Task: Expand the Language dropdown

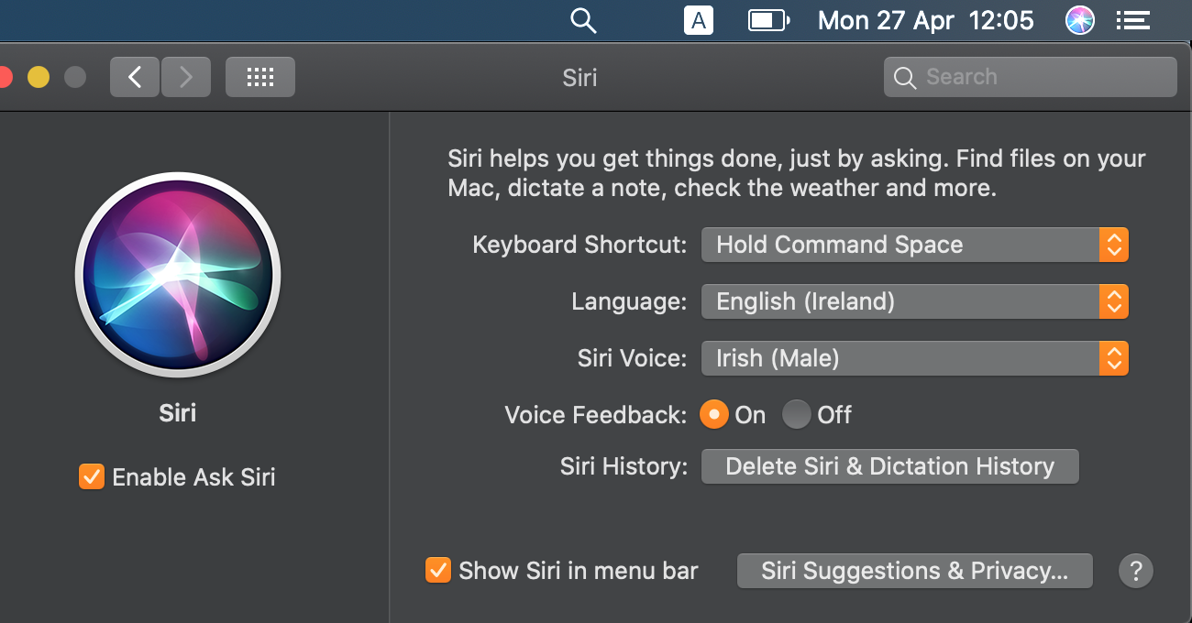Action: pos(914,301)
